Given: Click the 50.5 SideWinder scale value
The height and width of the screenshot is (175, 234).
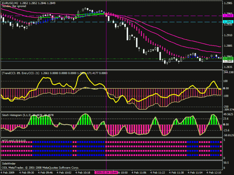Looking at the screenshot, I should 226,163.
